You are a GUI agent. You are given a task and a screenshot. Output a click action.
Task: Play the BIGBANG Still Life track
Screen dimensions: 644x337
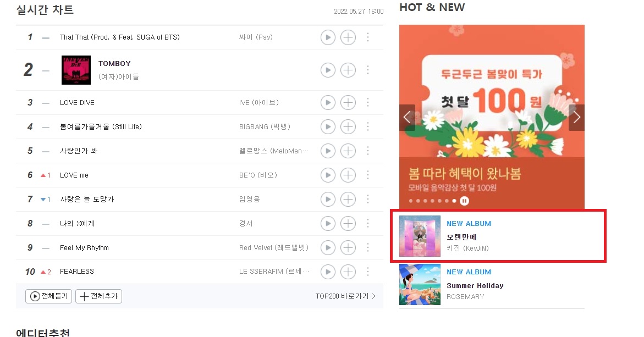click(x=328, y=127)
